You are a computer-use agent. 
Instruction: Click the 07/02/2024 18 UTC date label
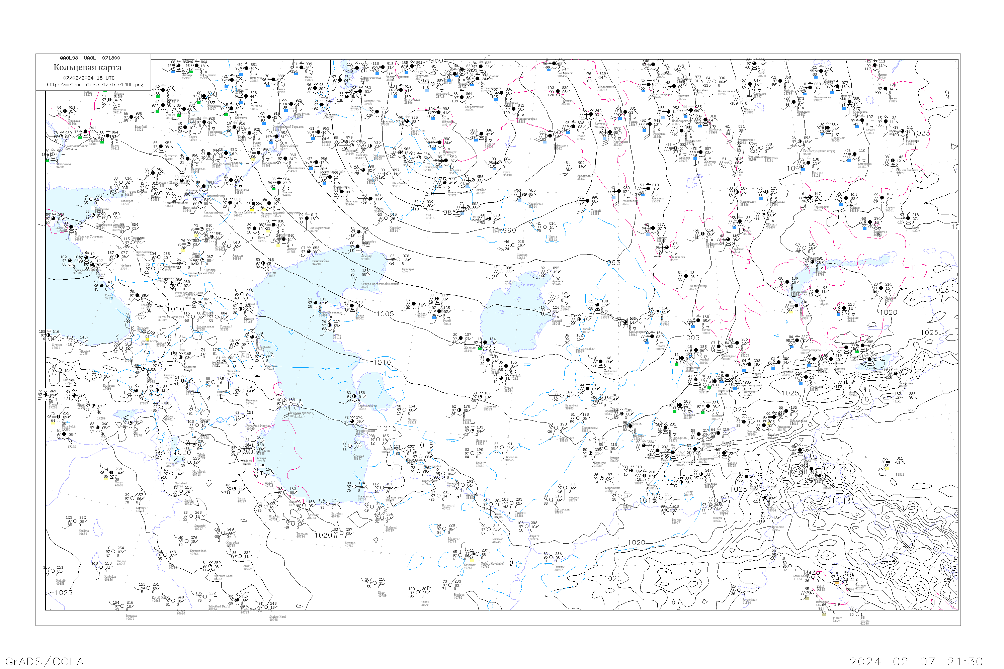[x=89, y=78]
